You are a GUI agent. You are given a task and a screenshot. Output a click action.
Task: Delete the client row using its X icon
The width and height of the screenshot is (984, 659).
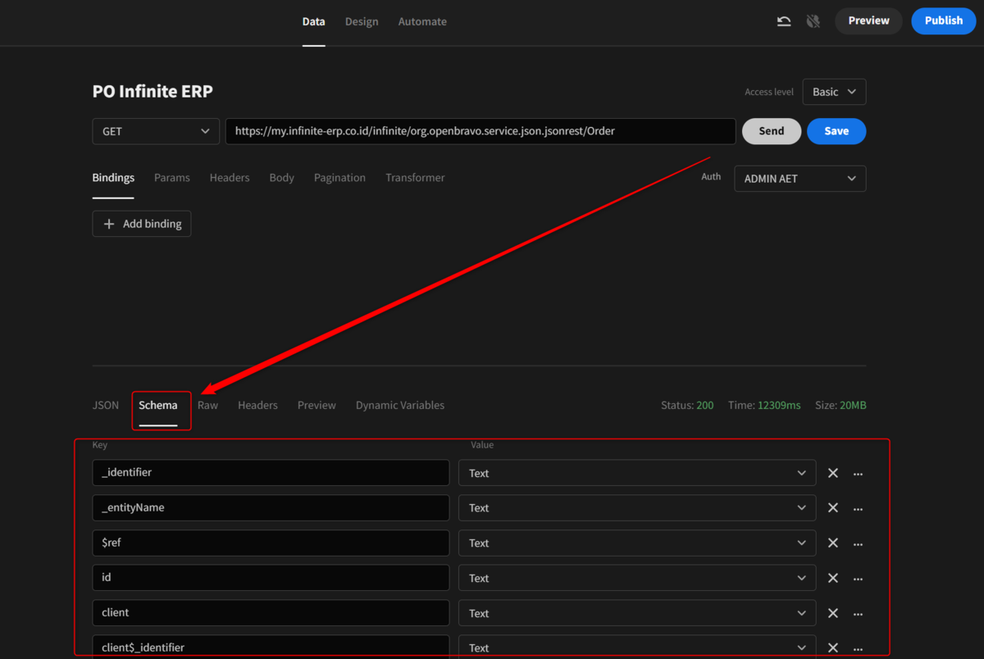[832, 613]
